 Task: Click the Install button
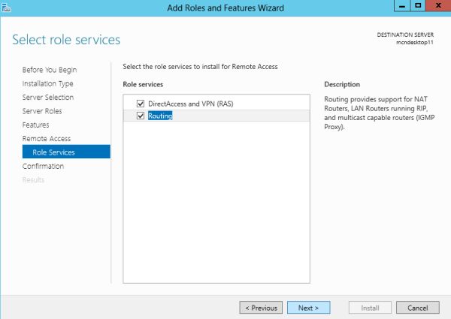(x=370, y=308)
